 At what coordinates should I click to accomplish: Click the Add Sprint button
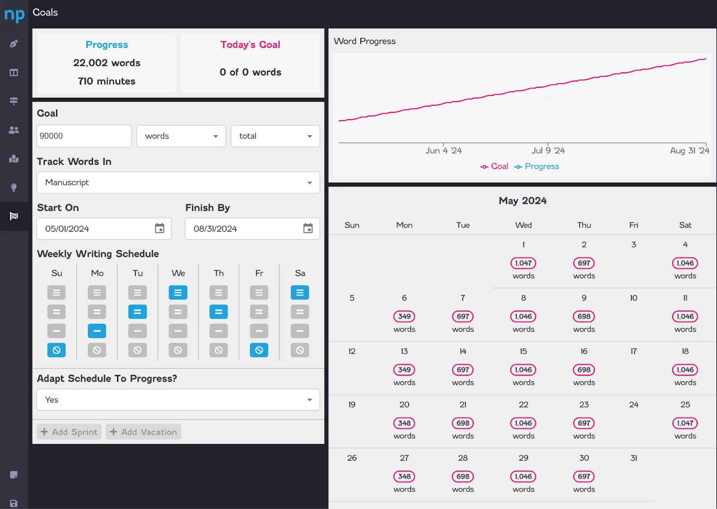point(69,432)
